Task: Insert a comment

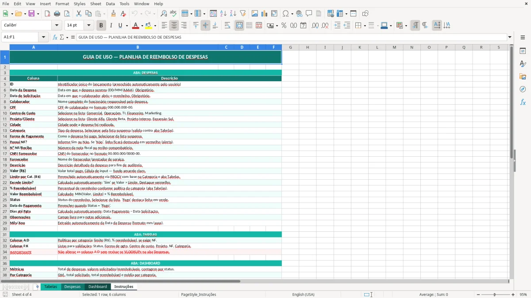Action: [309, 14]
